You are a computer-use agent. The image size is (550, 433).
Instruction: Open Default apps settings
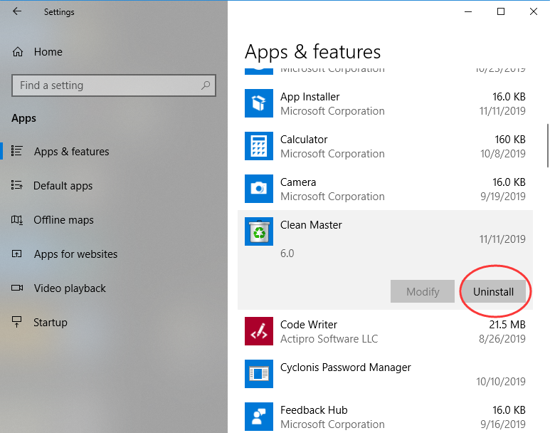(x=63, y=185)
